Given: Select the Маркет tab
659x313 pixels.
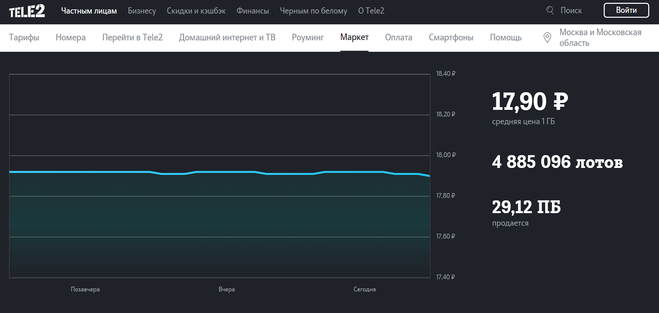Looking at the screenshot, I should [355, 37].
